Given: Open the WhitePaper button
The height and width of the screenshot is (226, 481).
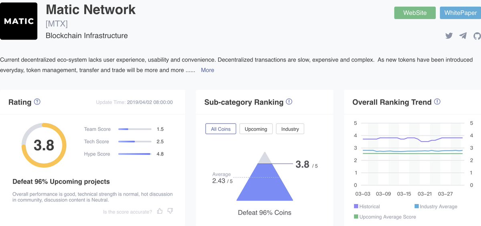Looking at the screenshot, I should coord(460,13).
